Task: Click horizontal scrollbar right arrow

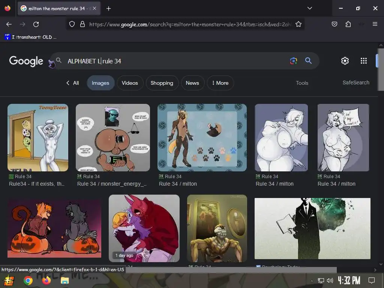Action: (x=375, y=270)
